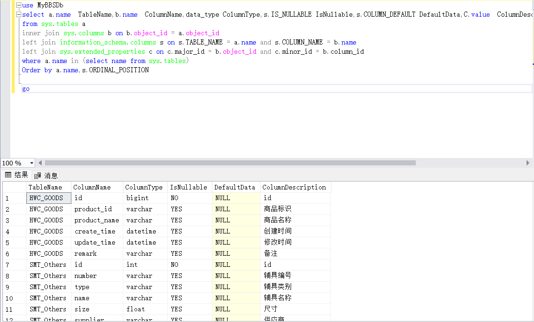Click the 'create_time' cell
This screenshot has width=534, height=322.
pyautogui.click(x=97, y=232)
